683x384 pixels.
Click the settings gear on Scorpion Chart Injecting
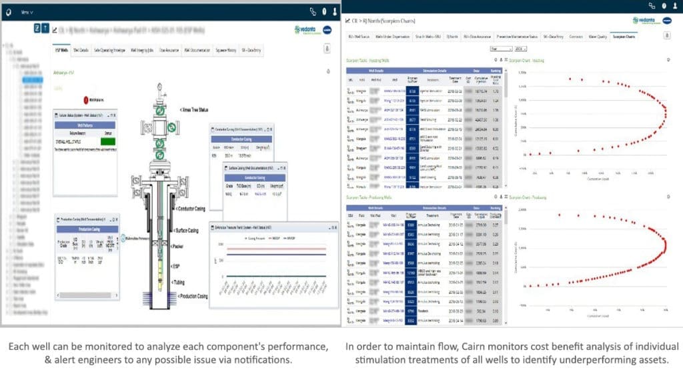pos(668,60)
